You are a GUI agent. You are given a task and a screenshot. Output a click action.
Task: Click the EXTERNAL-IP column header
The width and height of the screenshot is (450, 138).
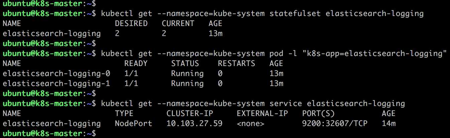coord(262,113)
